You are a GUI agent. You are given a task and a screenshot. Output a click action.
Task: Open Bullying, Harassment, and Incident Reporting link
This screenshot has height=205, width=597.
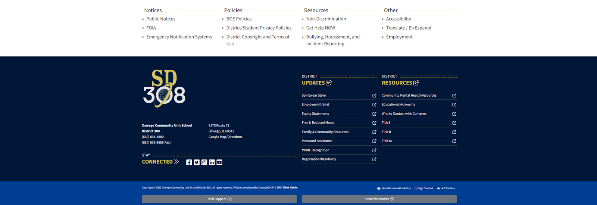[x=333, y=40]
